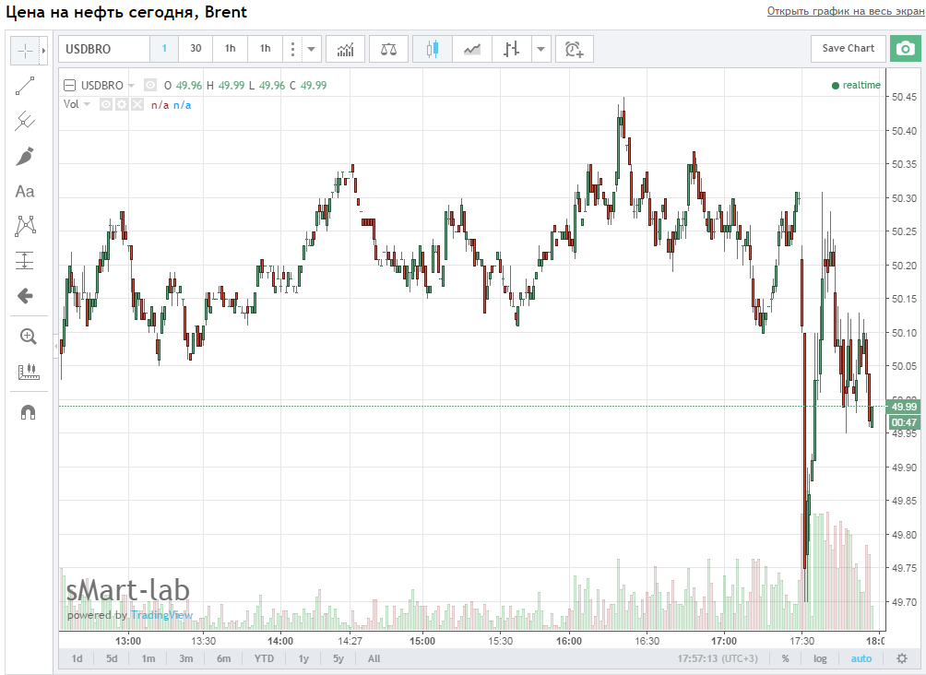Viewport: 926px width, 675px height.
Task: Open the time interval dropdown arrow
Action: 312,49
